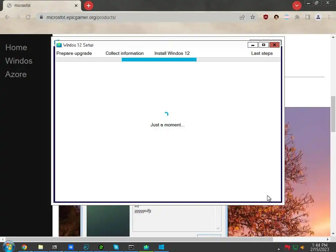The width and height of the screenshot is (336, 252).
Task: Maximize the Windos 12 Setup window
Action: tap(263, 45)
